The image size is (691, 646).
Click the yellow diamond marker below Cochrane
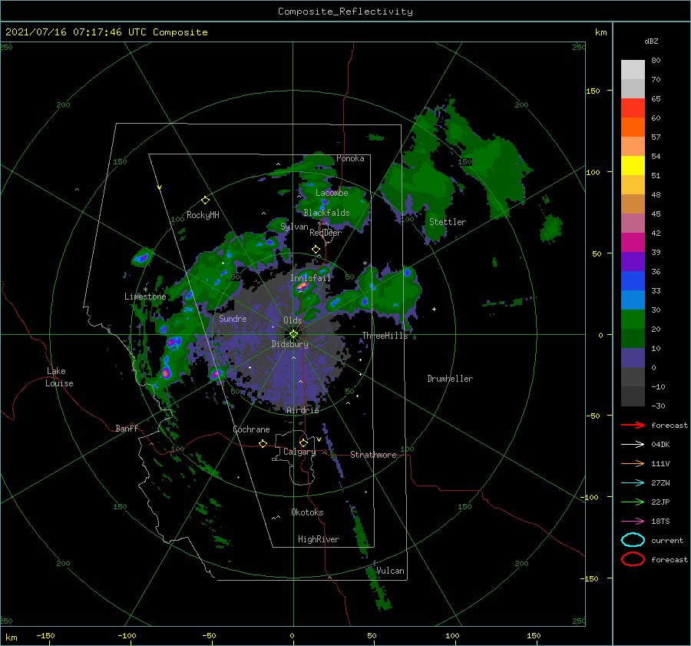click(263, 443)
